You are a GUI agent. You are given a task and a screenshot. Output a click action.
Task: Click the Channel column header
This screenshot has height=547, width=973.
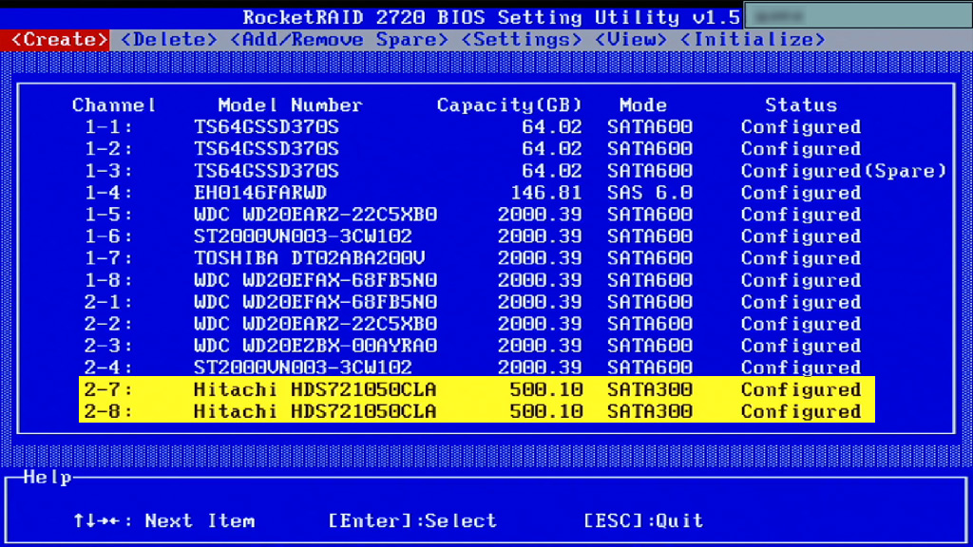tap(114, 104)
